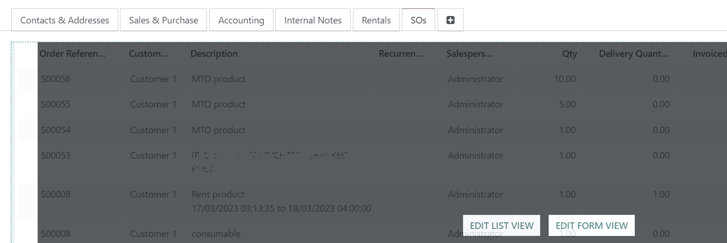The width and height of the screenshot is (727, 243).
Task: Add a new tab with plus icon
Action: coord(450,20)
